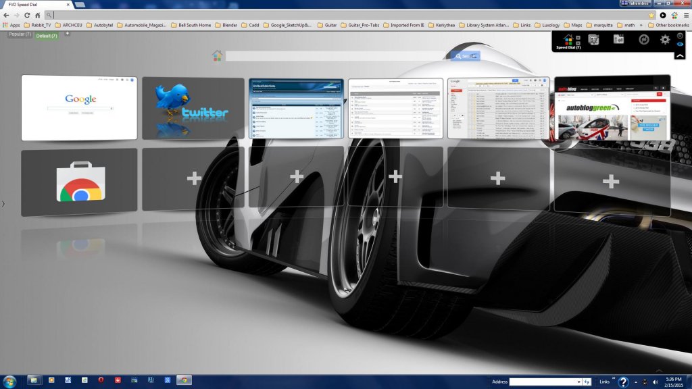Open a new browser tab

click(x=80, y=5)
